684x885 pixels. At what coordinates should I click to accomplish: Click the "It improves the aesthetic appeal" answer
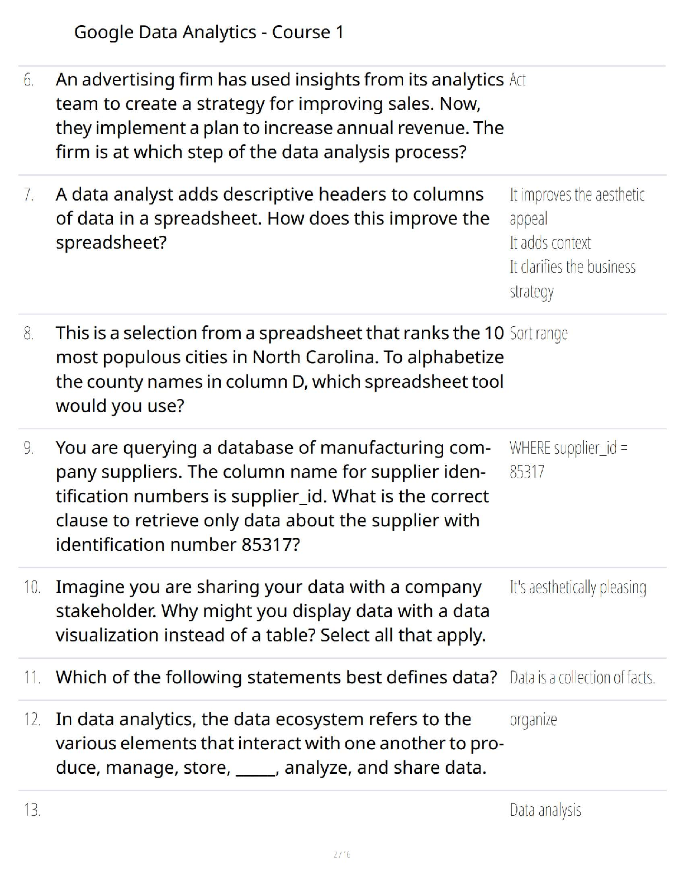pyautogui.click(x=576, y=206)
